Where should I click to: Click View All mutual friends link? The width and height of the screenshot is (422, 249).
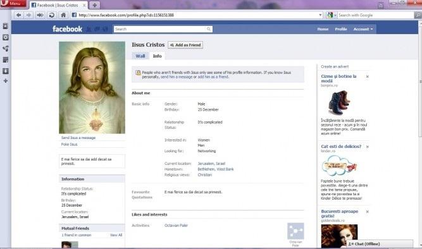click(116, 235)
